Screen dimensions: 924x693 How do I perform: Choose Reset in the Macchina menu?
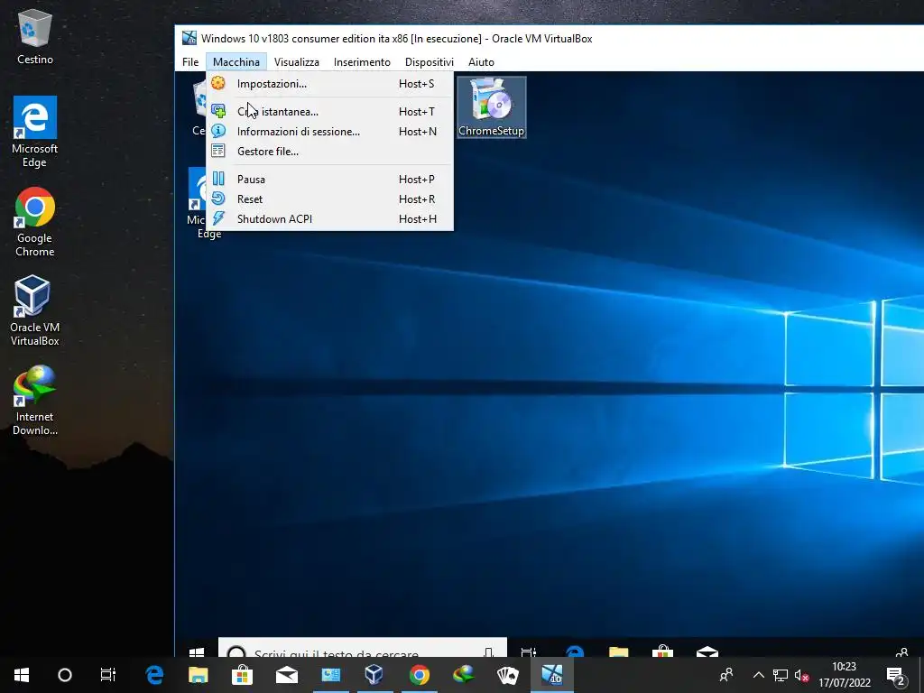coord(329,199)
